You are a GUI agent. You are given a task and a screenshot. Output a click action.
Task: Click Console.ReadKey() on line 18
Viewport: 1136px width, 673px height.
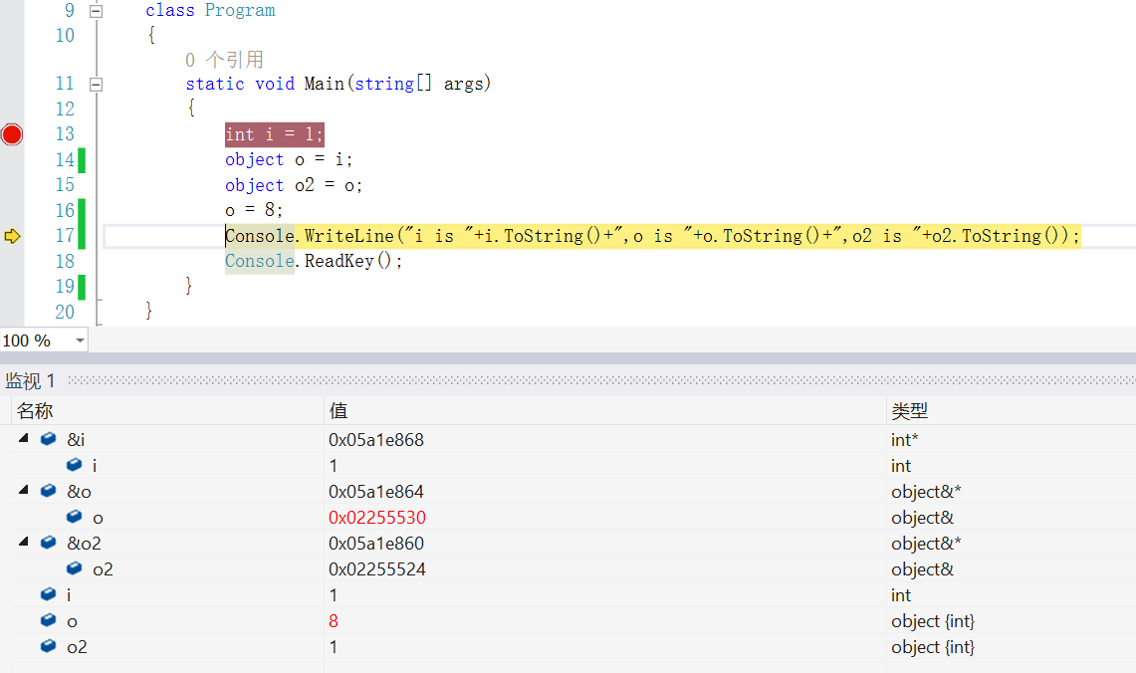click(314, 261)
